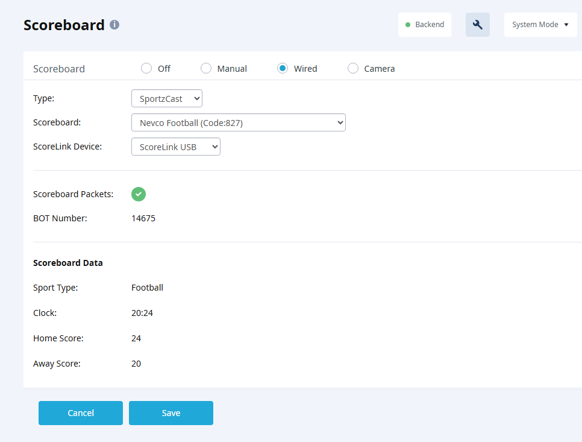Click the Clock value 20:24
This screenshot has width=582, height=442.
(142, 313)
